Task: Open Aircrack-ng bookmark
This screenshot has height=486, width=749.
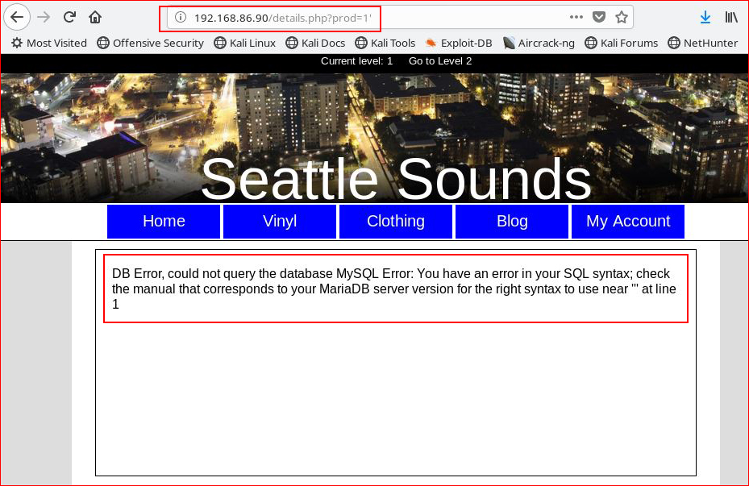Action: (539, 43)
